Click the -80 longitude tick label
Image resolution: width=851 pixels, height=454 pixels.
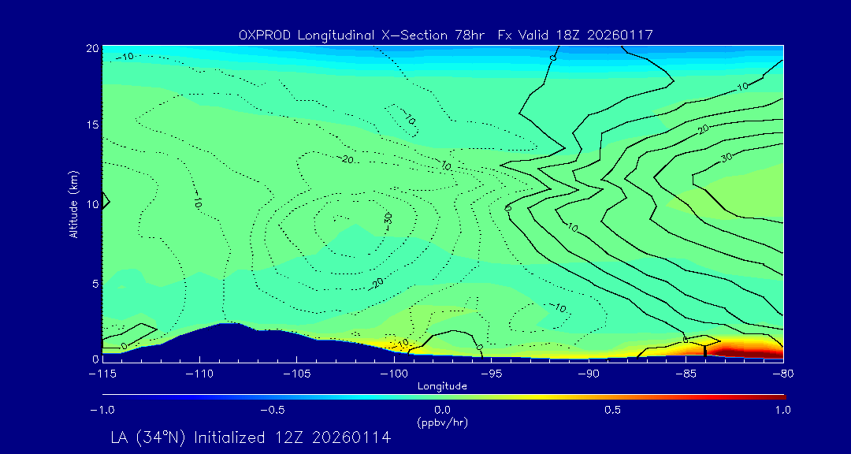[x=783, y=374]
